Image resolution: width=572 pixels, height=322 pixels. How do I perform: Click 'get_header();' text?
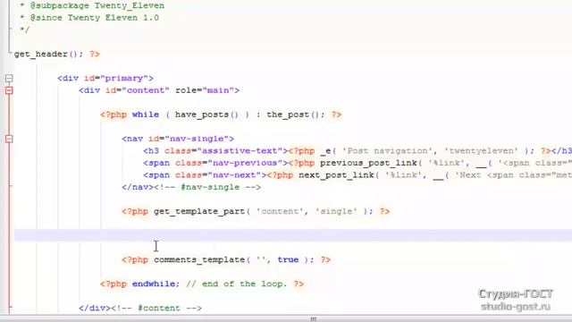49,54
